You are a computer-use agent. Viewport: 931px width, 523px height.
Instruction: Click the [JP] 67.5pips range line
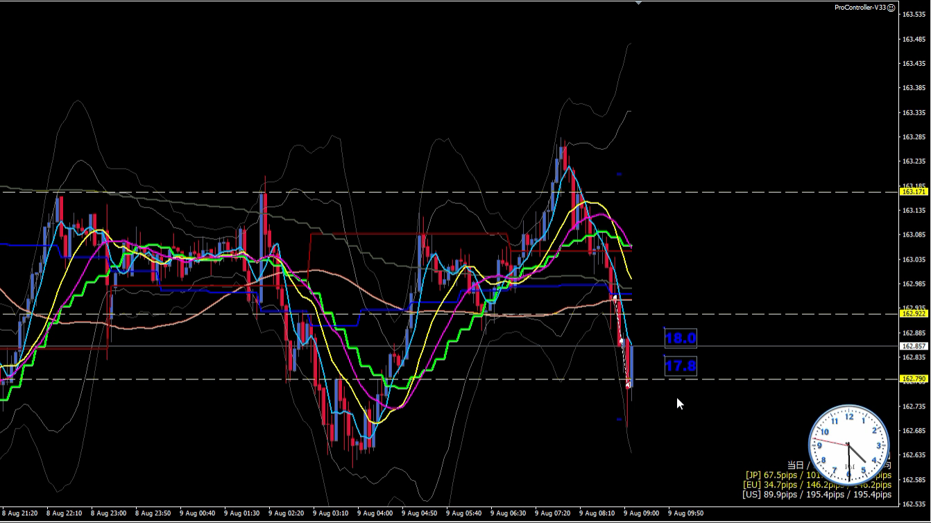819,475
